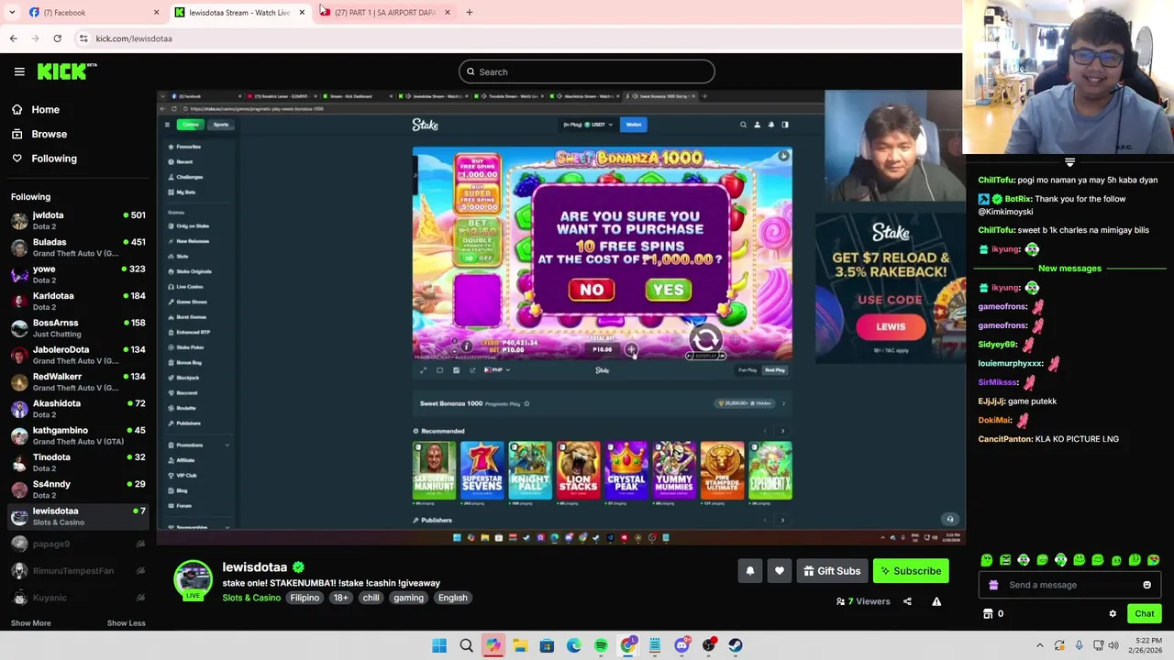
Task: Open gift icon in chat input
Action: 993,585
